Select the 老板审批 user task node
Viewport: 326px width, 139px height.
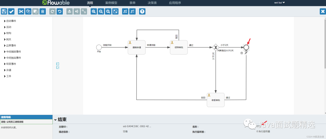[216, 100]
